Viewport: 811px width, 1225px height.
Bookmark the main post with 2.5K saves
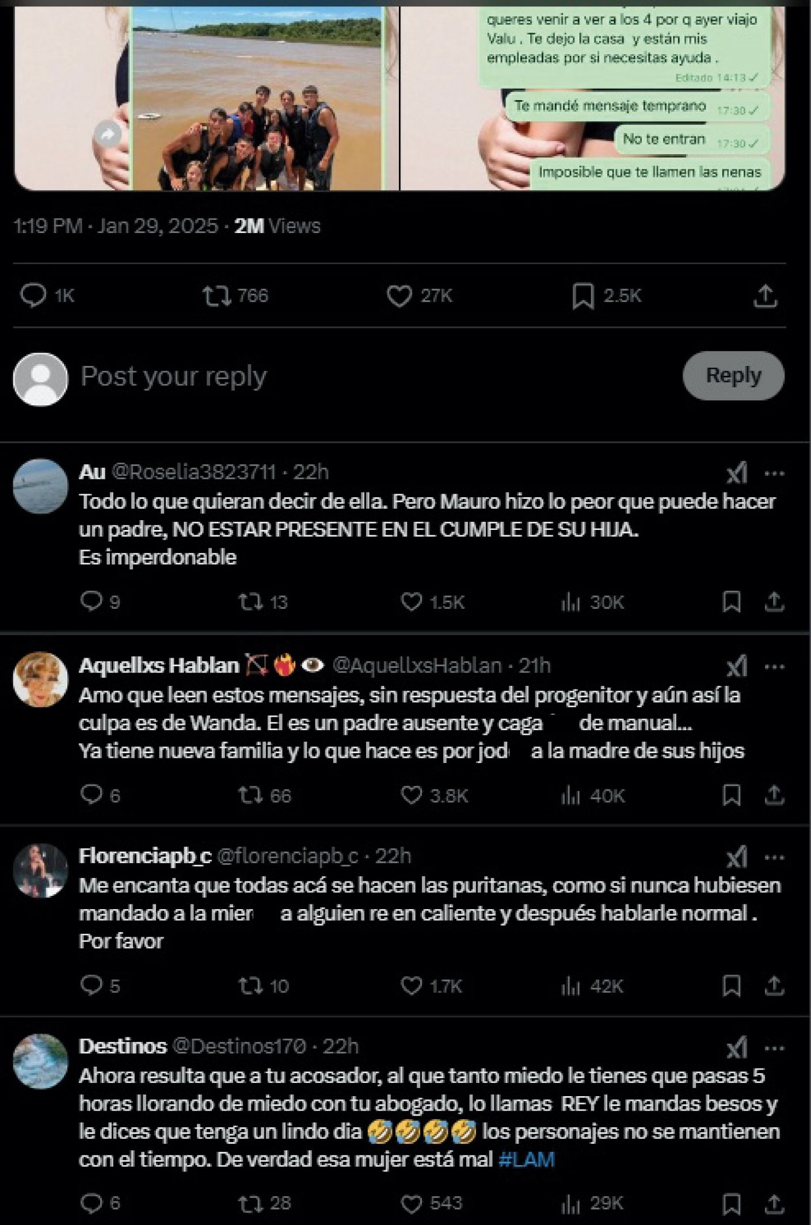[582, 296]
